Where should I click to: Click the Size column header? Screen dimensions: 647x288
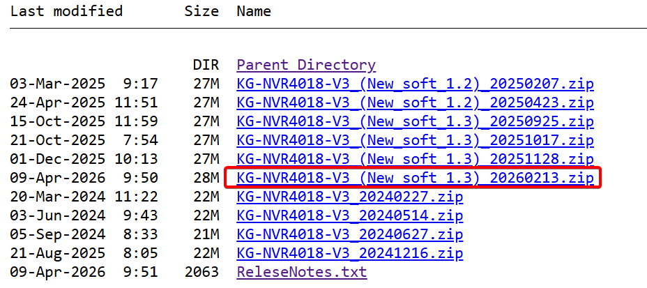[201, 11]
